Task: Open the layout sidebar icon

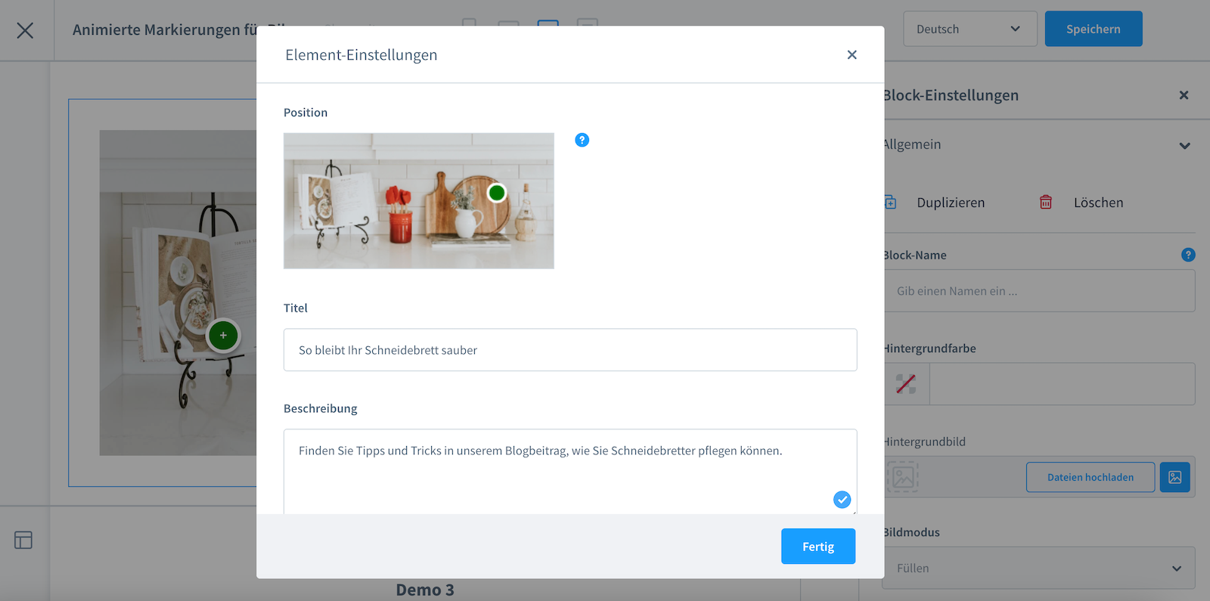Action: [23, 540]
